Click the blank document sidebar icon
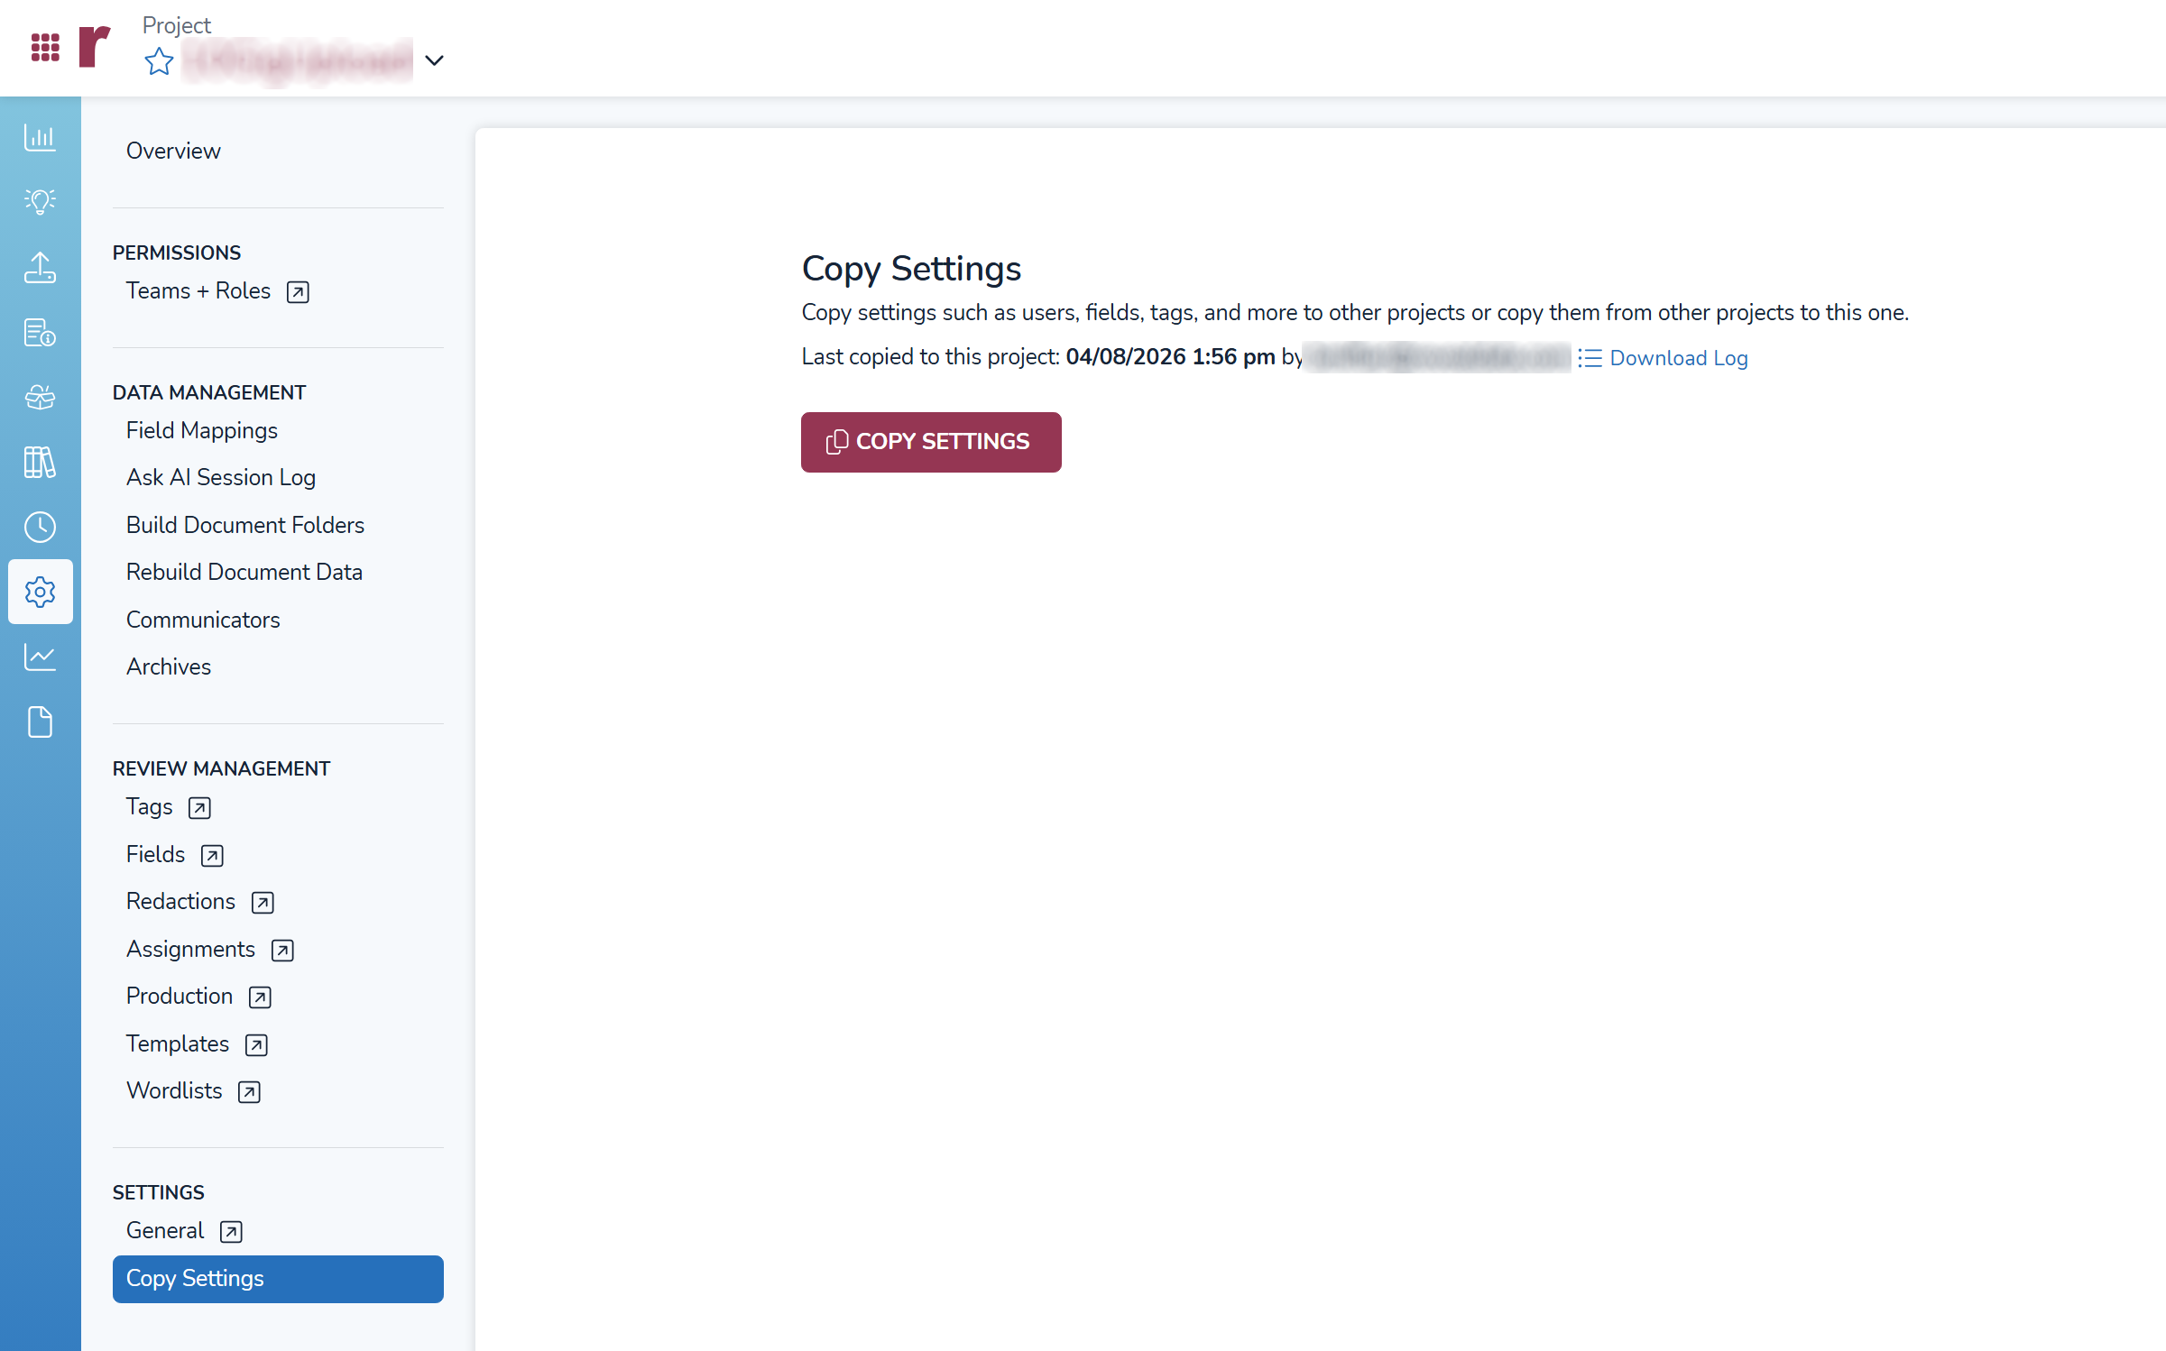2166x1351 pixels. pos(40,721)
